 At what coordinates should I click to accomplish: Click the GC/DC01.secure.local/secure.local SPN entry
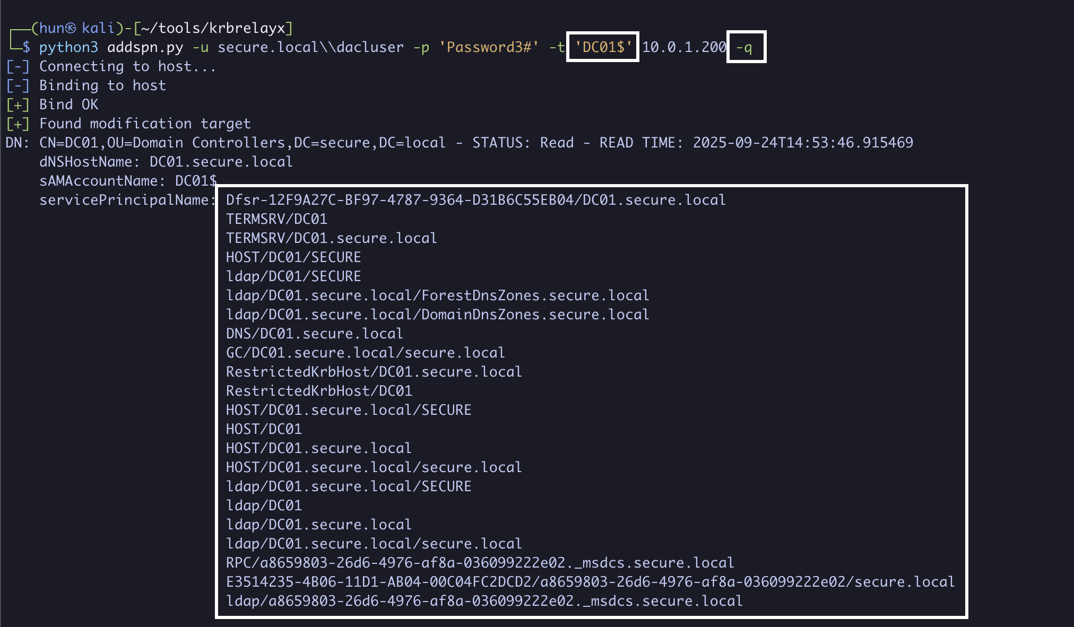point(365,353)
